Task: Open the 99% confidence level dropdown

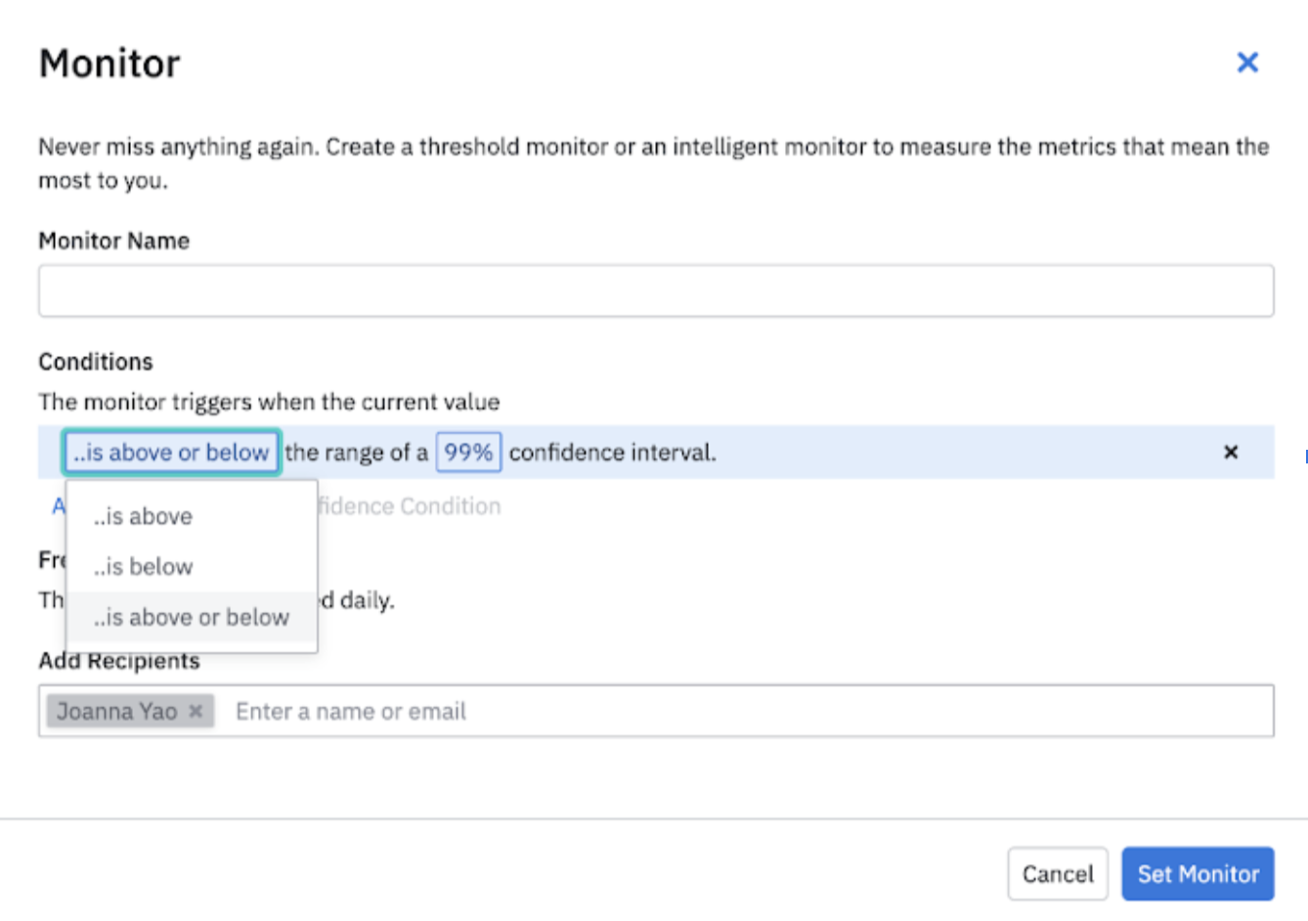Action: (468, 453)
